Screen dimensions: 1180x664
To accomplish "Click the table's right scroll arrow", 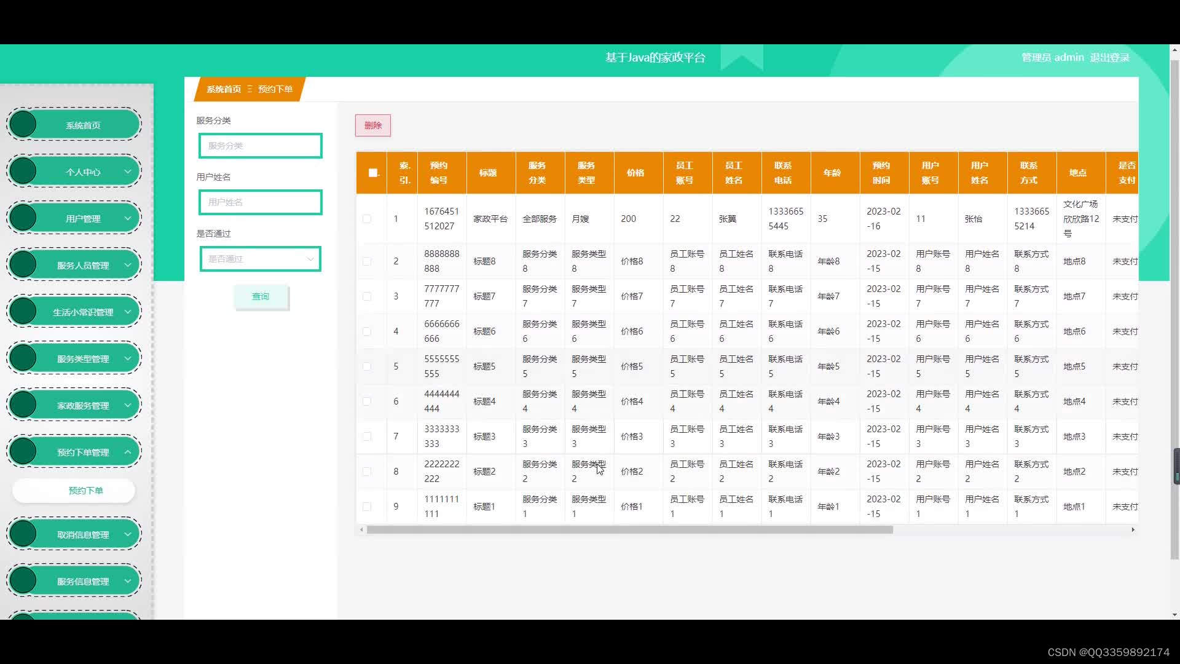I will pos(1133,529).
